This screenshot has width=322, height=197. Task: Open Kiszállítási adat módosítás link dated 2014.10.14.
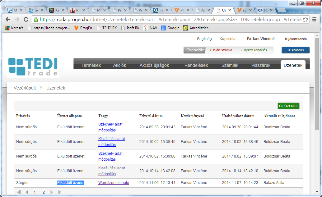click(x=111, y=171)
